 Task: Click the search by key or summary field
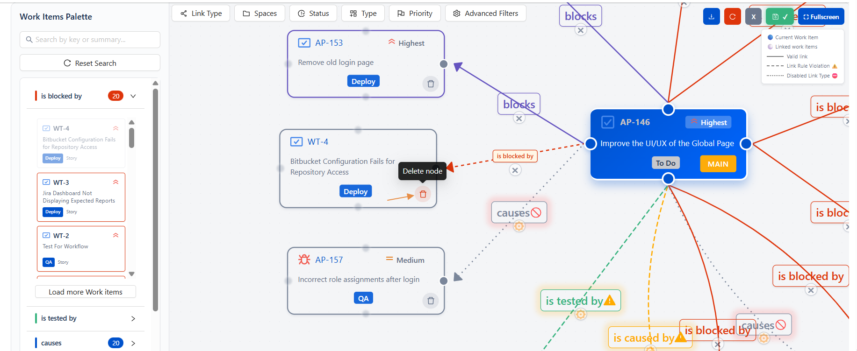90,40
